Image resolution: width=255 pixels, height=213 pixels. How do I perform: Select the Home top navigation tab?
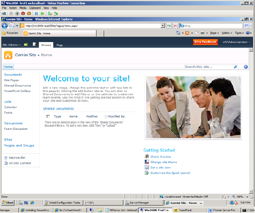tap(8, 67)
